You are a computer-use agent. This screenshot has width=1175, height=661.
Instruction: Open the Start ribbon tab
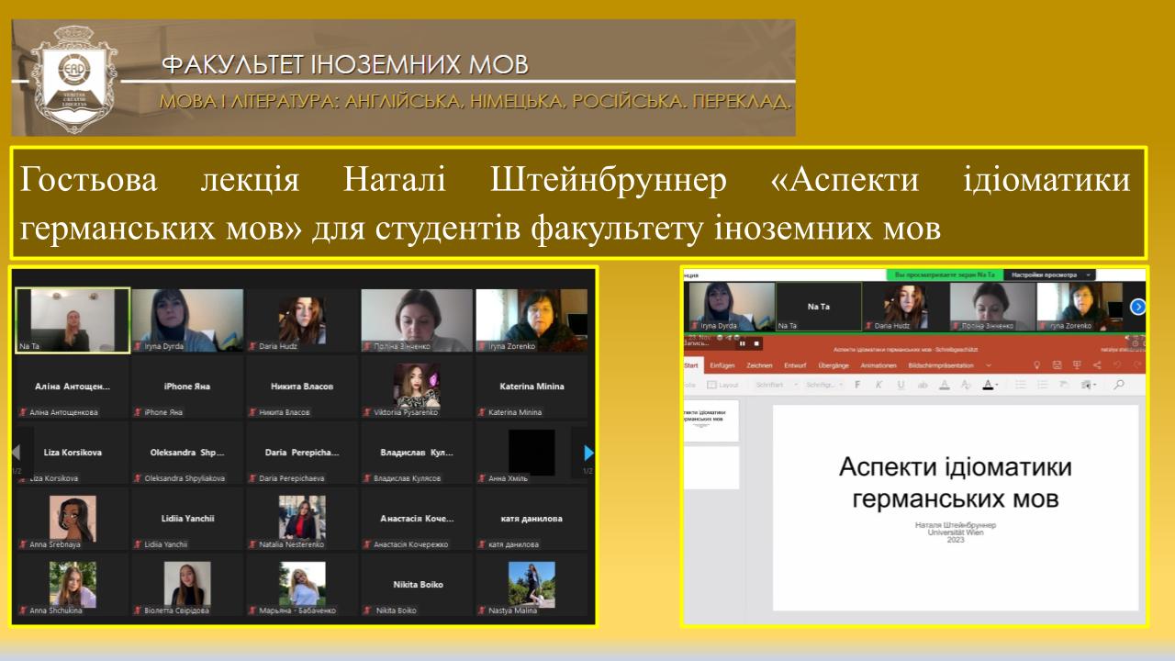(691, 365)
